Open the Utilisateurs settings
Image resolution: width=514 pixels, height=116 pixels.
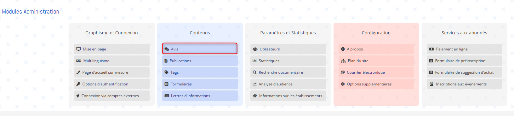click(288, 49)
